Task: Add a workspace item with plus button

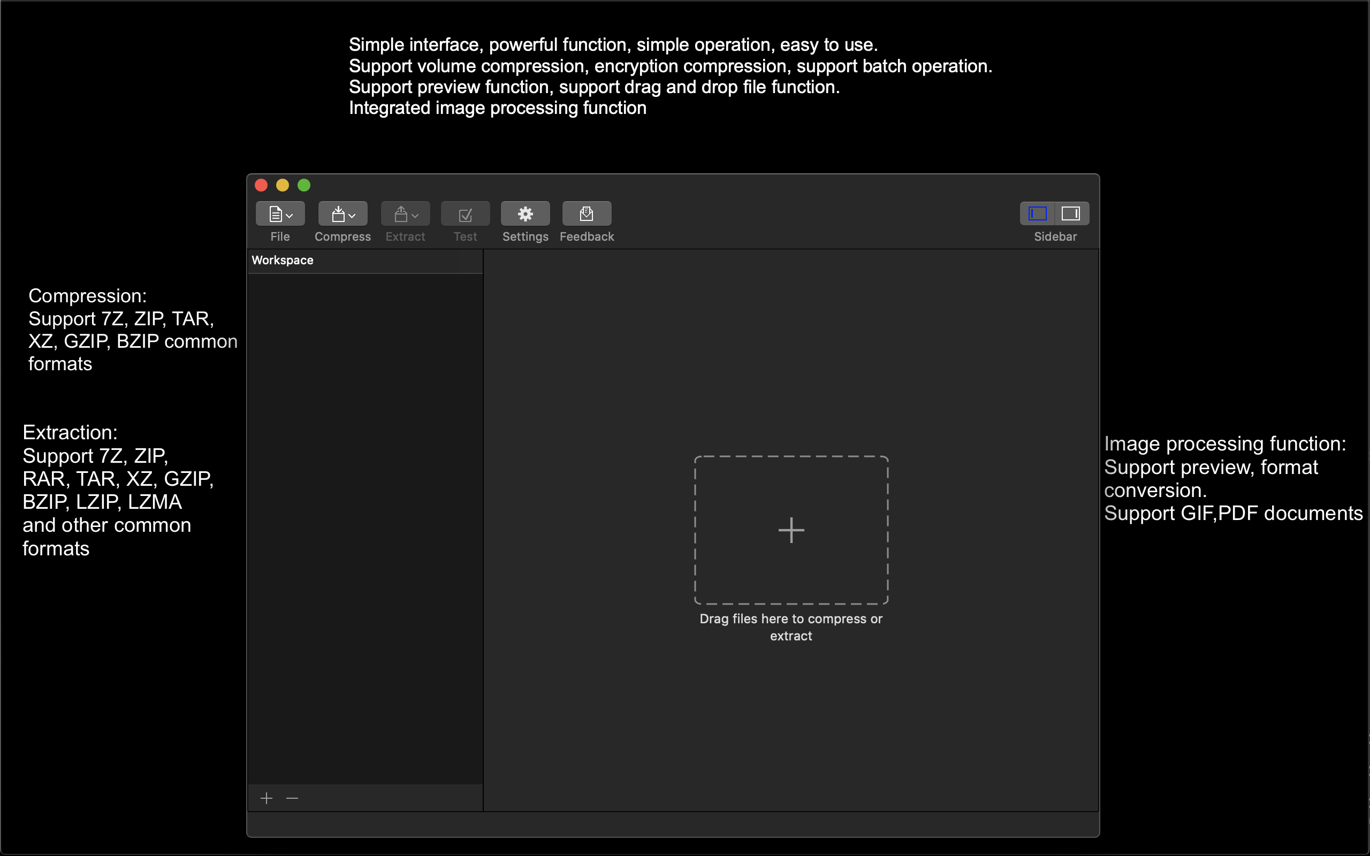Action: pos(267,798)
